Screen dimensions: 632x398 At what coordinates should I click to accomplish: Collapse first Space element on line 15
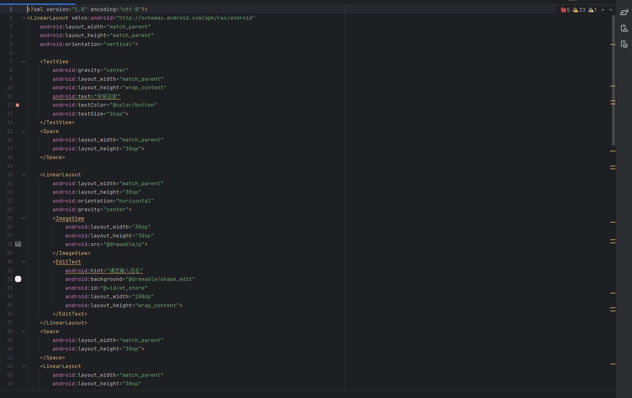pos(23,131)
